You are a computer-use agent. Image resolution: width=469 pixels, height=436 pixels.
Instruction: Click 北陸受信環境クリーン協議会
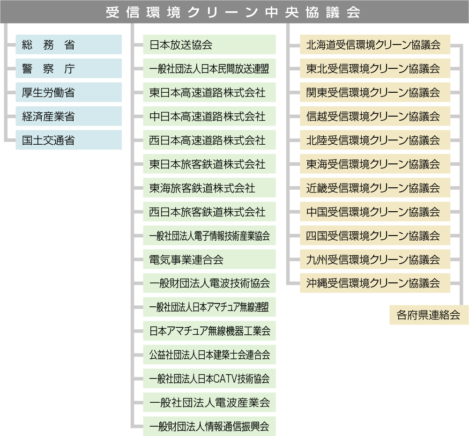pos(375,140)
